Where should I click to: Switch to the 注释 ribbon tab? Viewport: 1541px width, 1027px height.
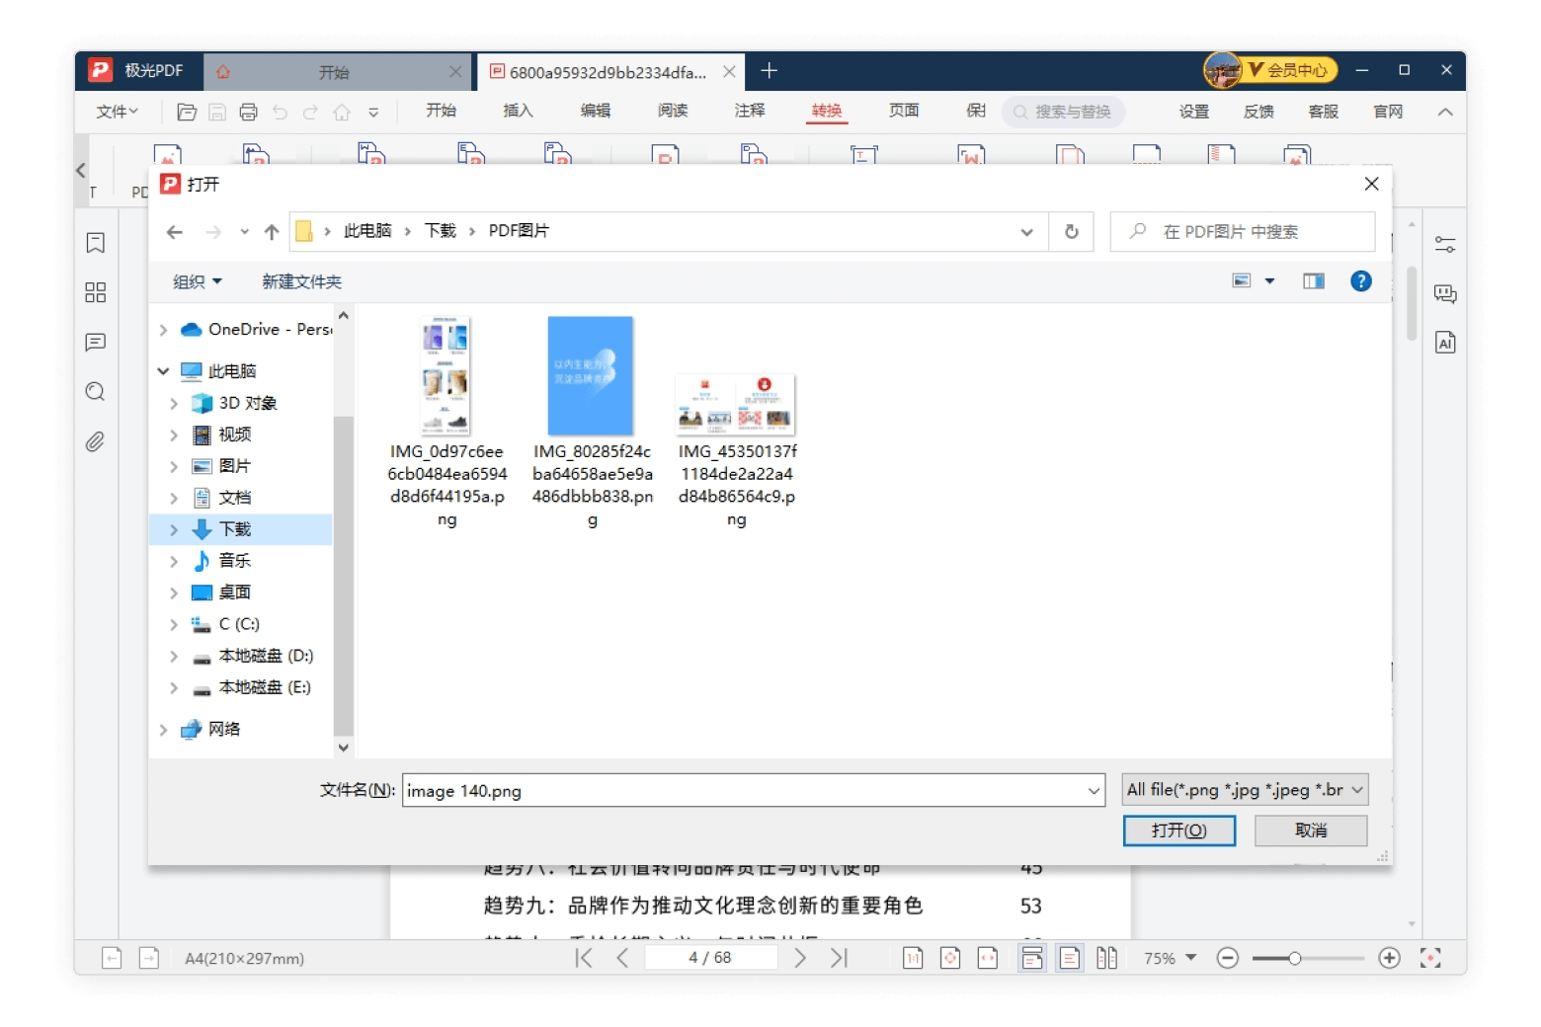pyautogui.click(x=749, y=111)
